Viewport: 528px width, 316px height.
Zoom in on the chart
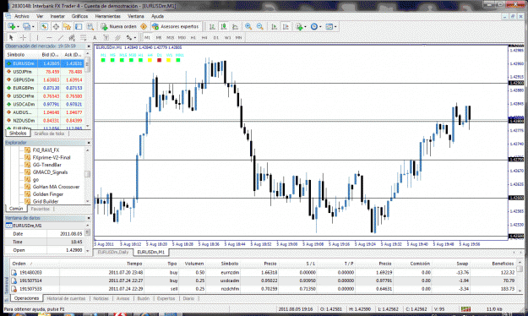click(248, 26)
